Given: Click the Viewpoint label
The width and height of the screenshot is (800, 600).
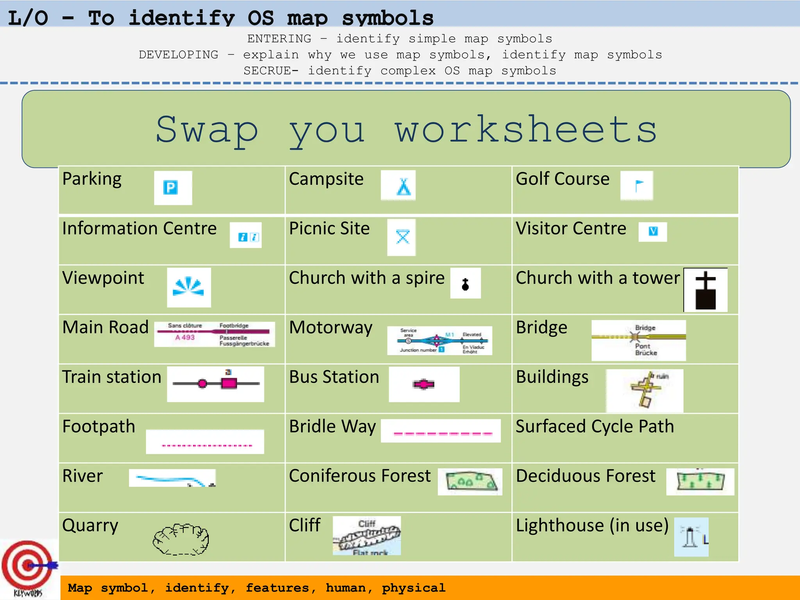Looking at the screenshot, I should point(103,278).
